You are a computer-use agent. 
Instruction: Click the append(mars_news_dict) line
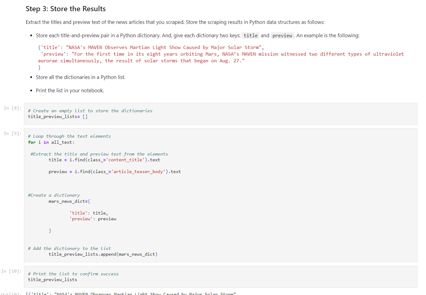tap(103, 254)
